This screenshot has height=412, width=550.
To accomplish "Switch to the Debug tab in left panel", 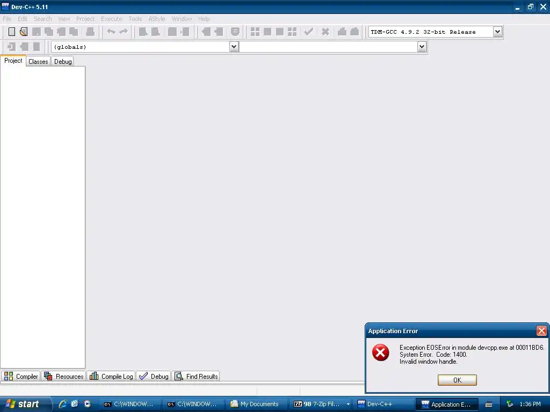I will (63, 62).
